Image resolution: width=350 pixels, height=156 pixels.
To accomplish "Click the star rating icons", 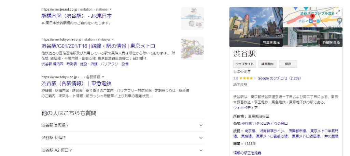I will (x=248, y=78).
